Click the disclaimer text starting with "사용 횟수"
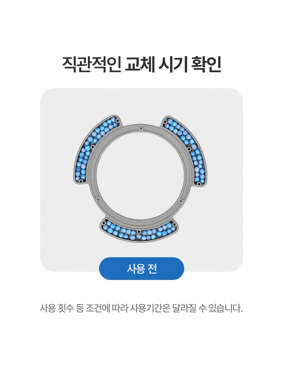 click(141, 308)
